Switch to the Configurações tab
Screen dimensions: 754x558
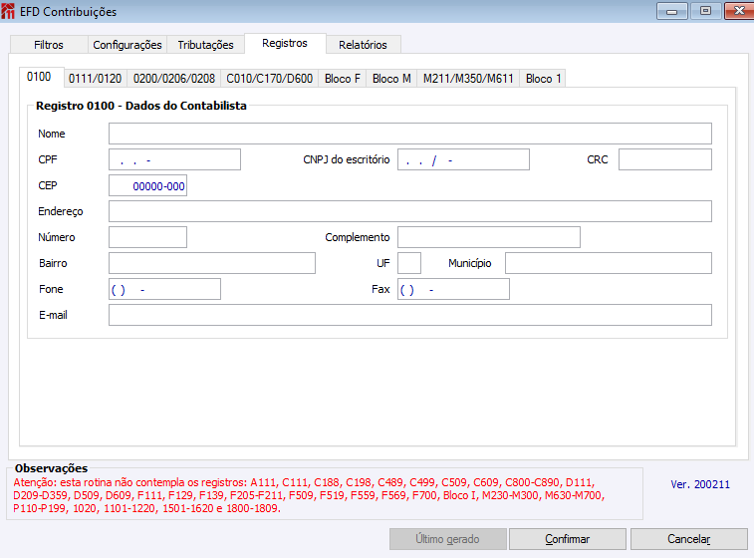(x=127, y=45)
